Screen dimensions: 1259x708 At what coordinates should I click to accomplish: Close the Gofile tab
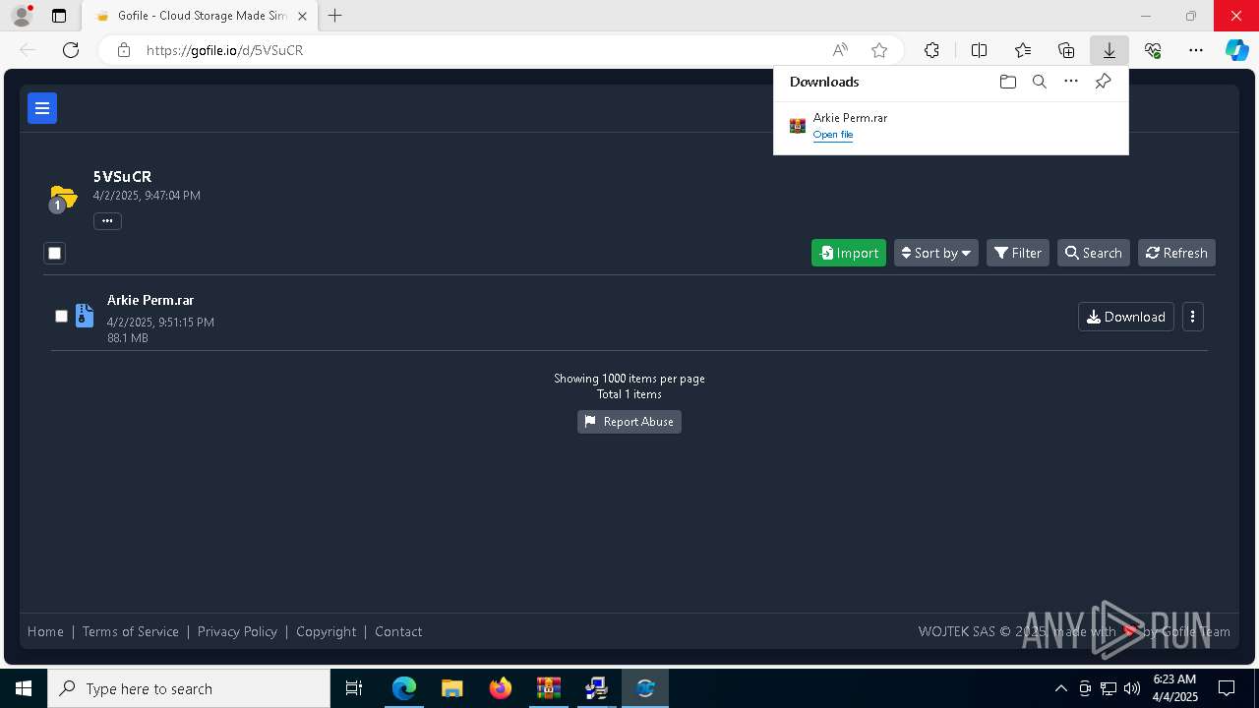coord(302,16)
